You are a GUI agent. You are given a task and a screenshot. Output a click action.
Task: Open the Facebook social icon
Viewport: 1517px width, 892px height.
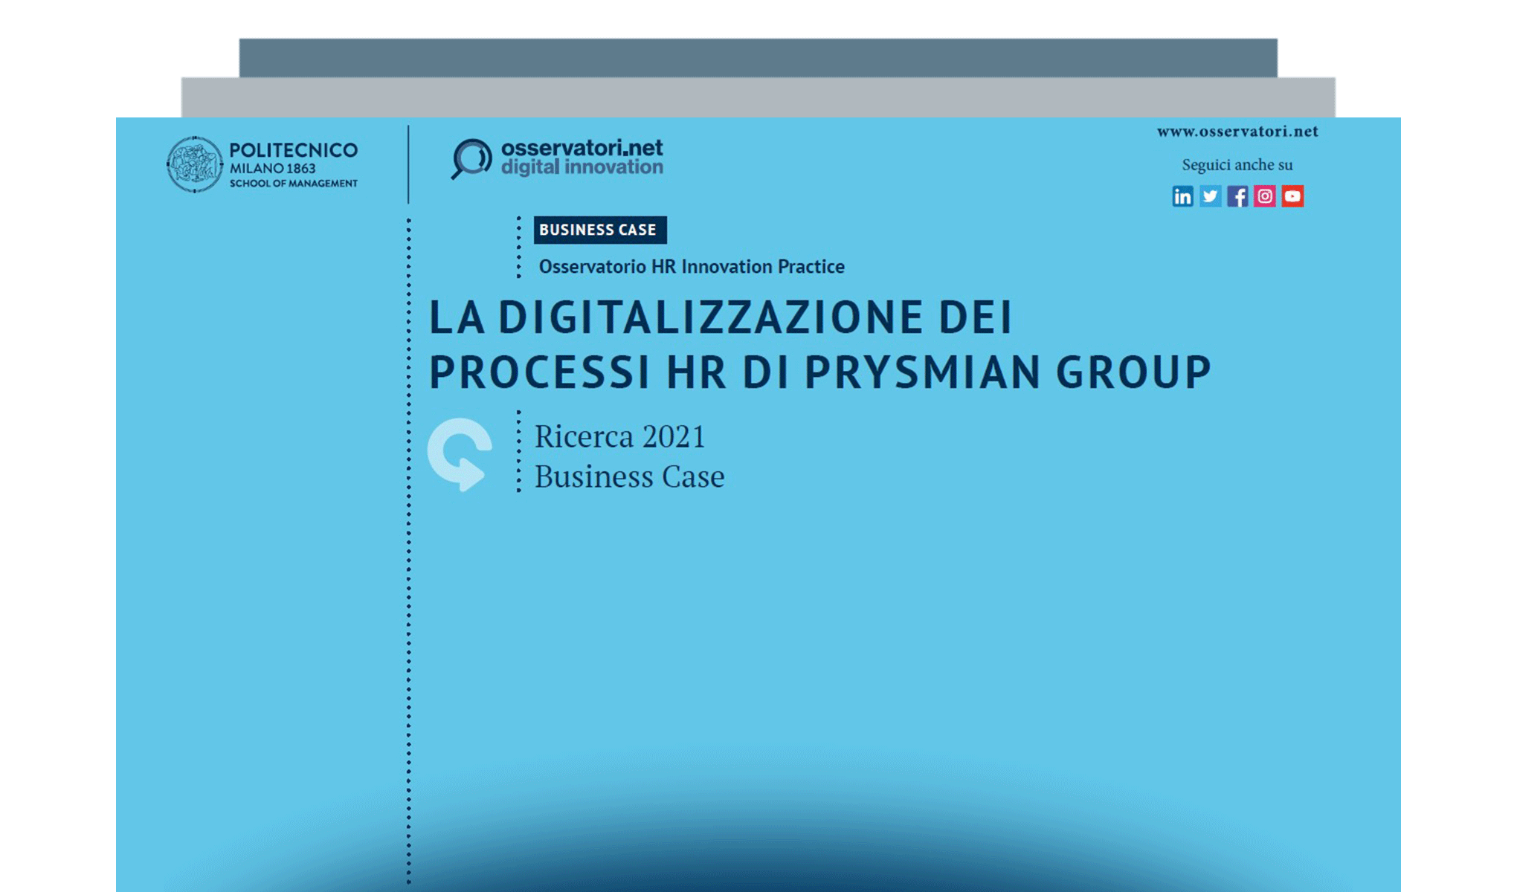tap(1238, 196)
